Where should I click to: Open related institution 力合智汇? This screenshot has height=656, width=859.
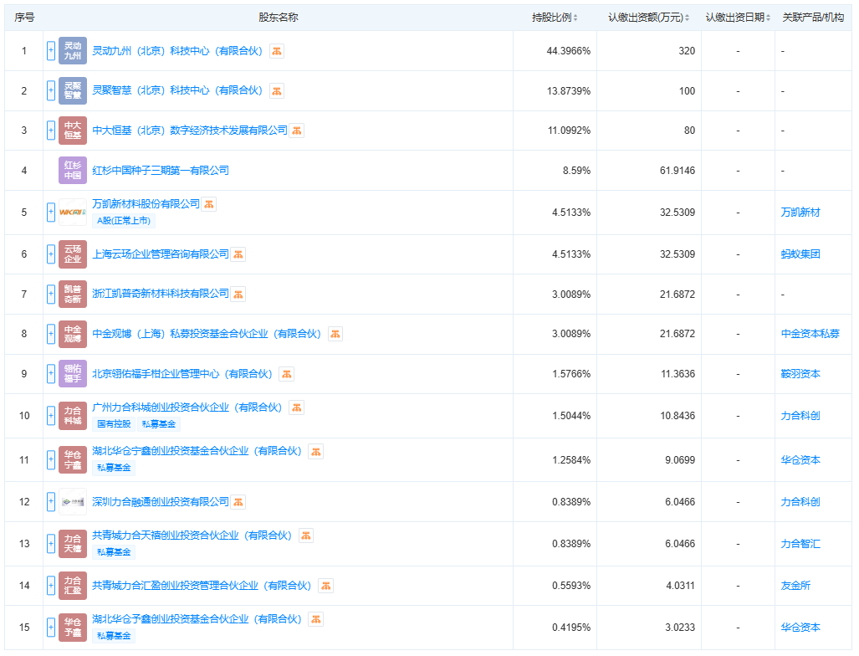tap(800, 544)
